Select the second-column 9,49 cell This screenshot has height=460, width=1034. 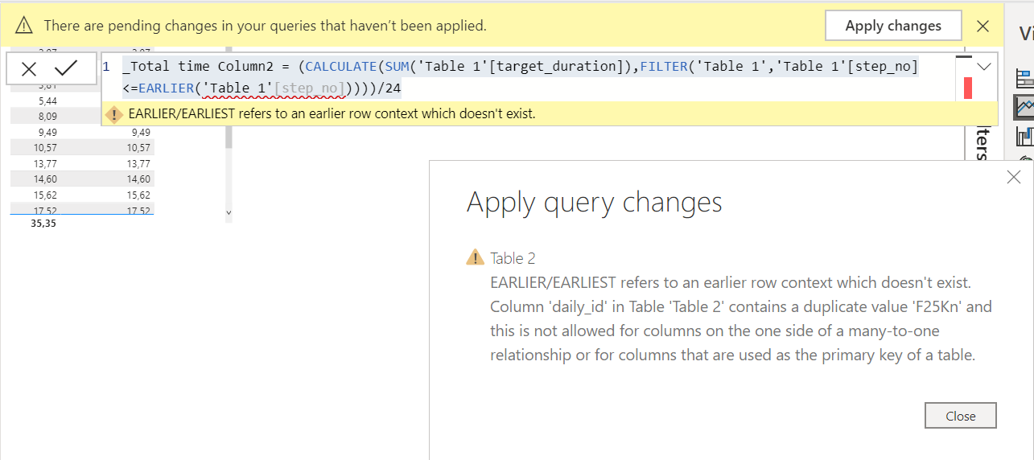pyautogui.click(x=139, y=132)
